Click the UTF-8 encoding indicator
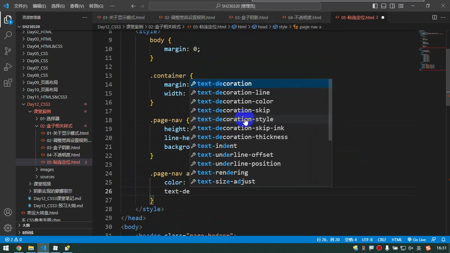Viewport: 450px width, 253px height. pos(367,240)
